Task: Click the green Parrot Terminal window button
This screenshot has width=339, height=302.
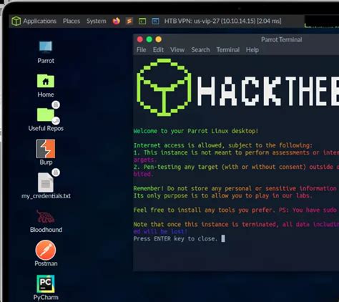Action: [149, 39]
